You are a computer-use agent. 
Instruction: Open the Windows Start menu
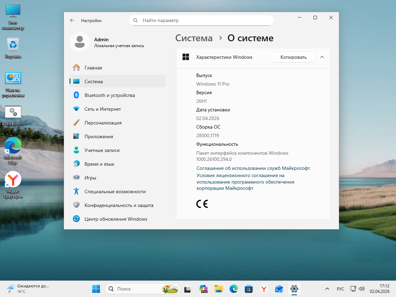(96, 289)
